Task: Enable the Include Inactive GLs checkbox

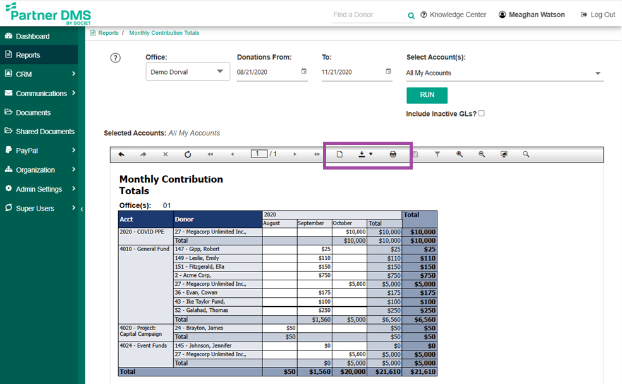Action: (482, 113)
